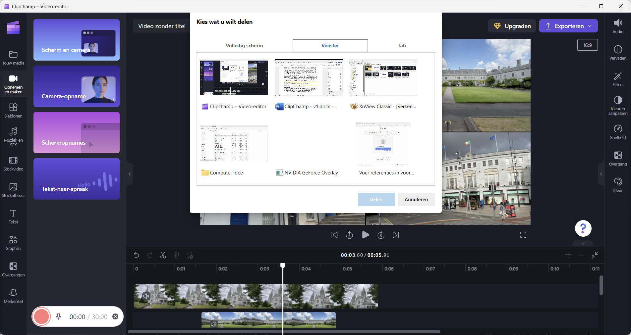This screenshot has height=335, width=631.
Task: Open the Sjablonen section
Action: coord(13,111)
